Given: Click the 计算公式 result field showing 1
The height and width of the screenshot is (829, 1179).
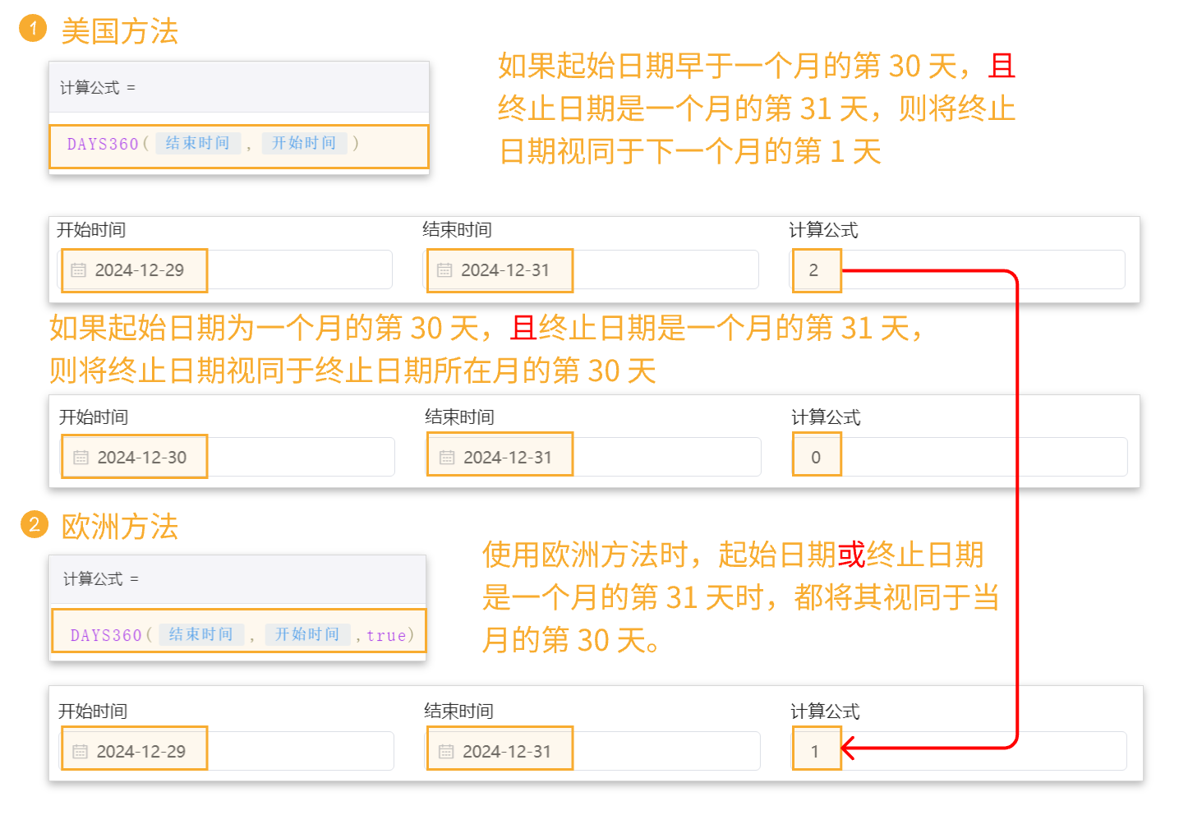Looking at the screenshot, I should (958, 752).
